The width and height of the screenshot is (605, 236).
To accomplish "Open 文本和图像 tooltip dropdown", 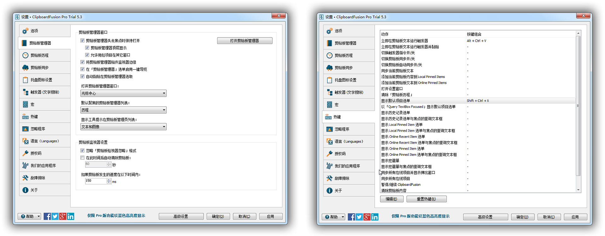I will pos(123,127).
